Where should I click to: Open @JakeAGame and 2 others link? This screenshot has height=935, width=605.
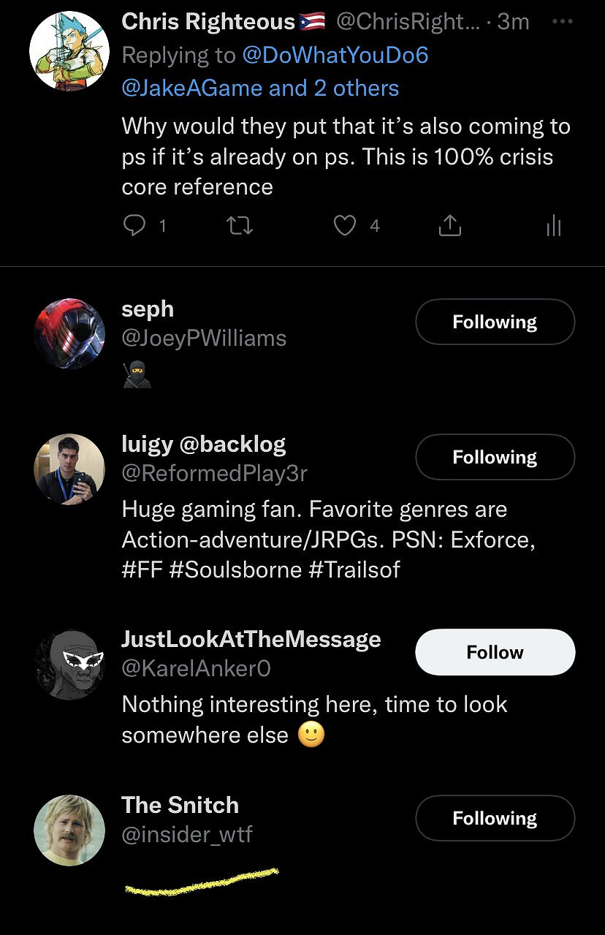click(260, 88)
